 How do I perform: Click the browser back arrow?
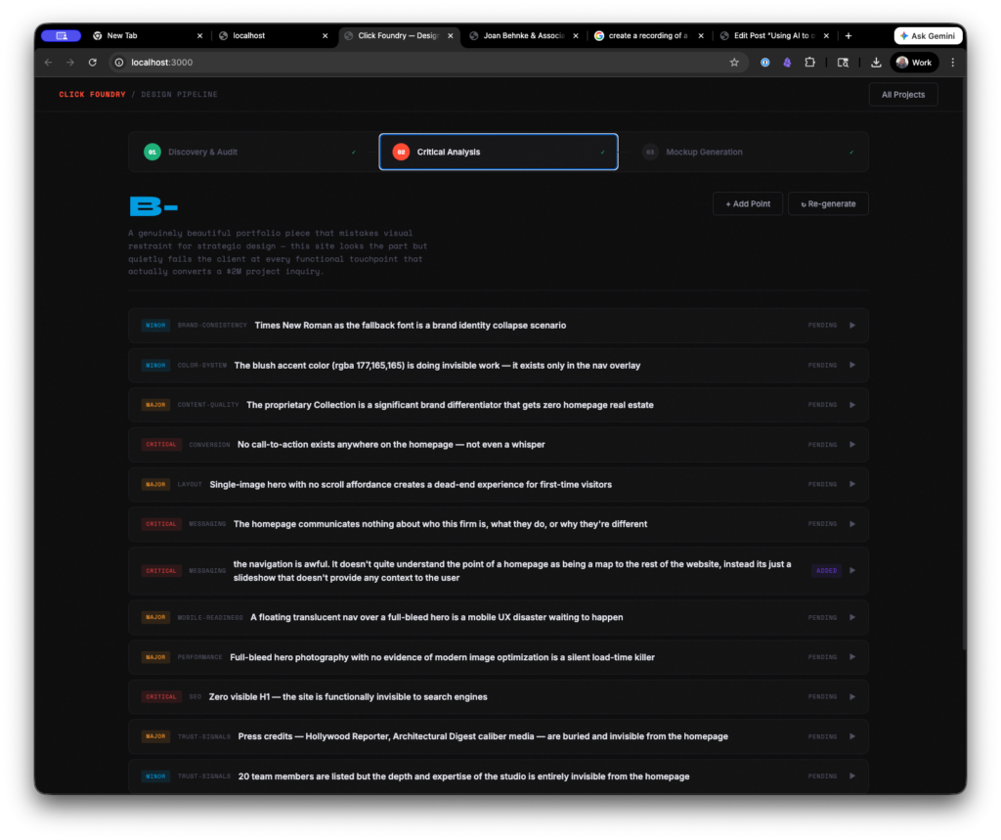click(49, 63)
